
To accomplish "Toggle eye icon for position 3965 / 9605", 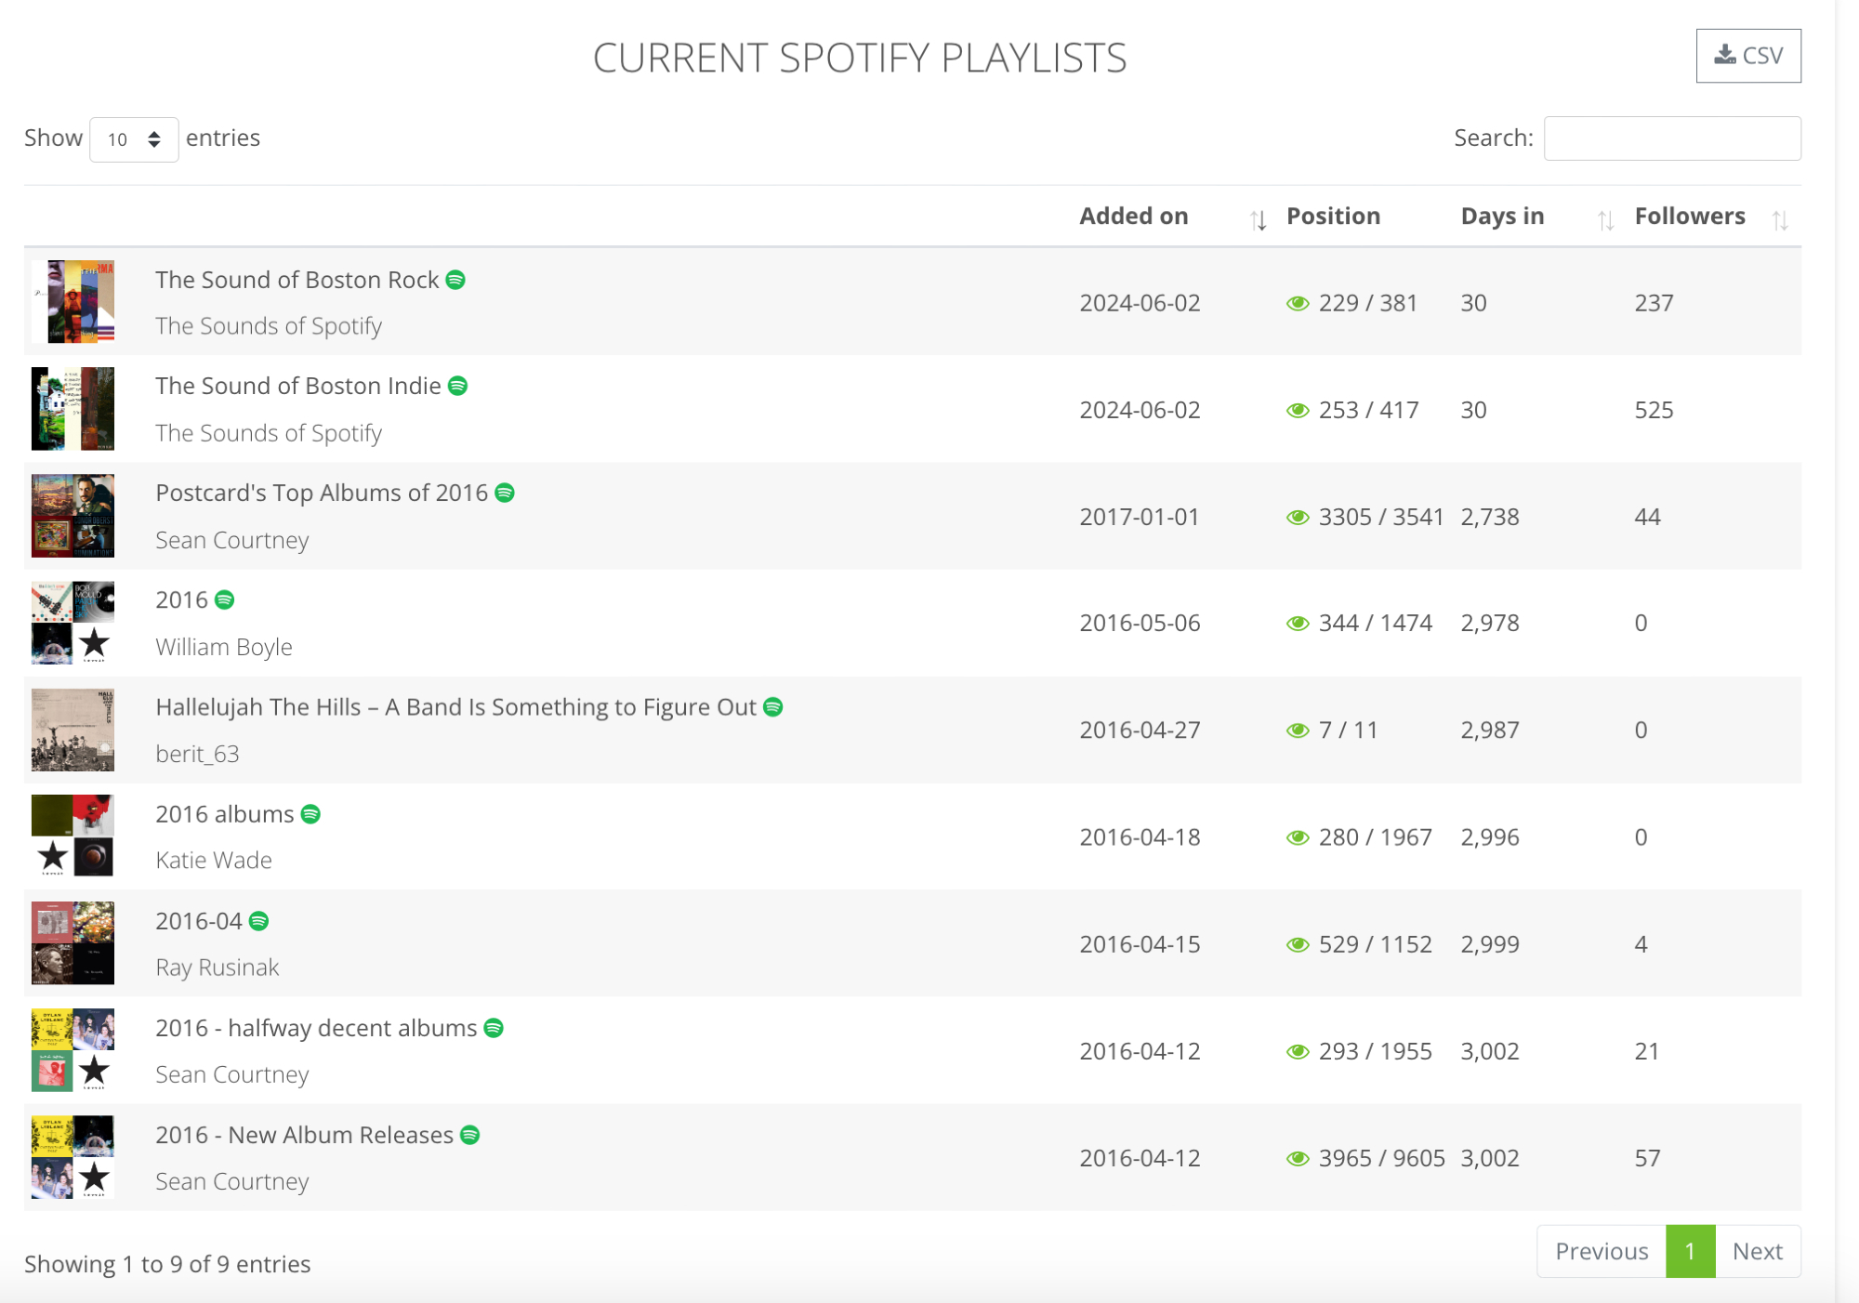I will (x=1298, y=1158).
